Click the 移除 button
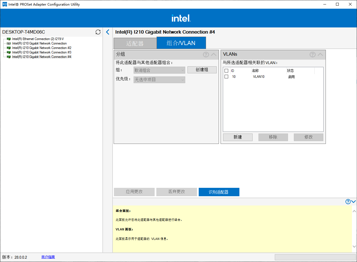Image resolution: width=357 pixels, height=262 pixels. [x=273, y=137]
